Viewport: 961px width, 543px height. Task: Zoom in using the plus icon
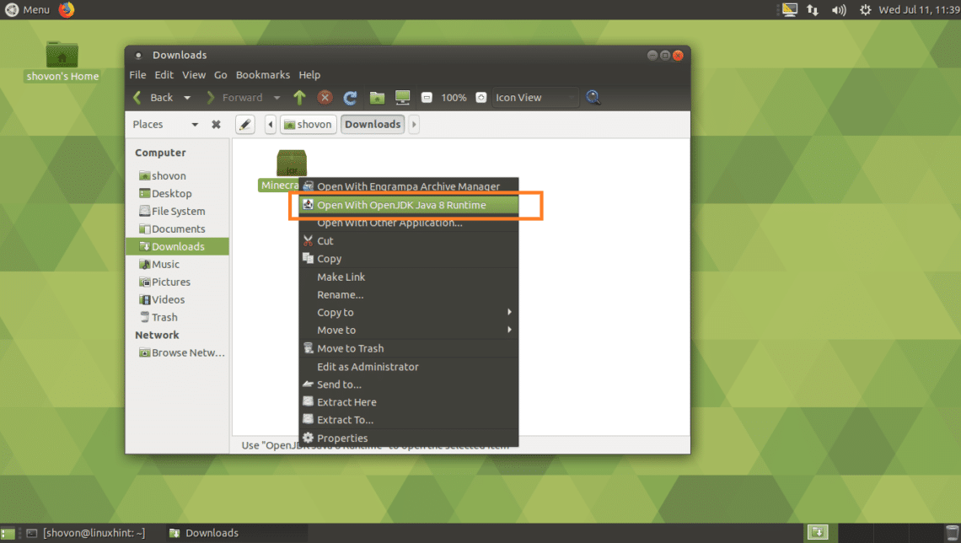coord(480,98)
